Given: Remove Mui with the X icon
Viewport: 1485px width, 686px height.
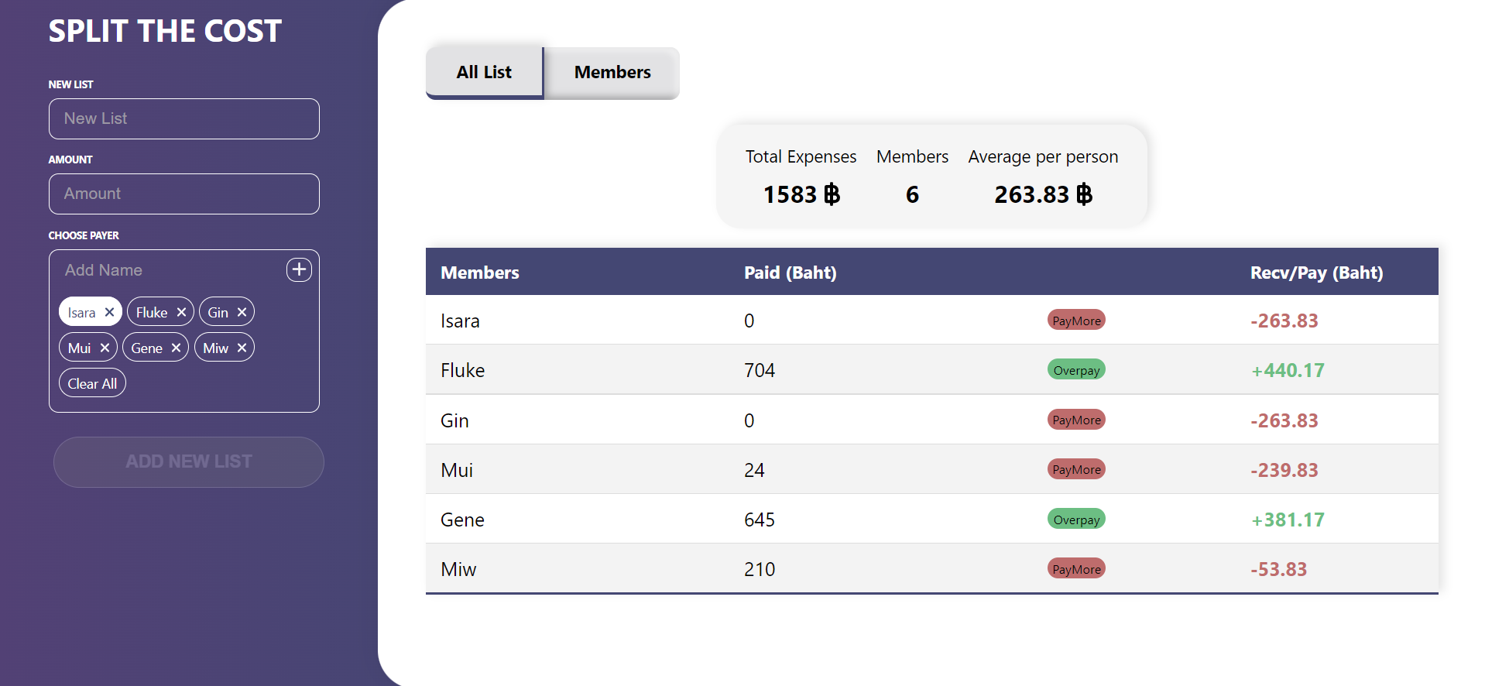Looking at the screenshot, I should pyautogui.click(x=105, y=348).
